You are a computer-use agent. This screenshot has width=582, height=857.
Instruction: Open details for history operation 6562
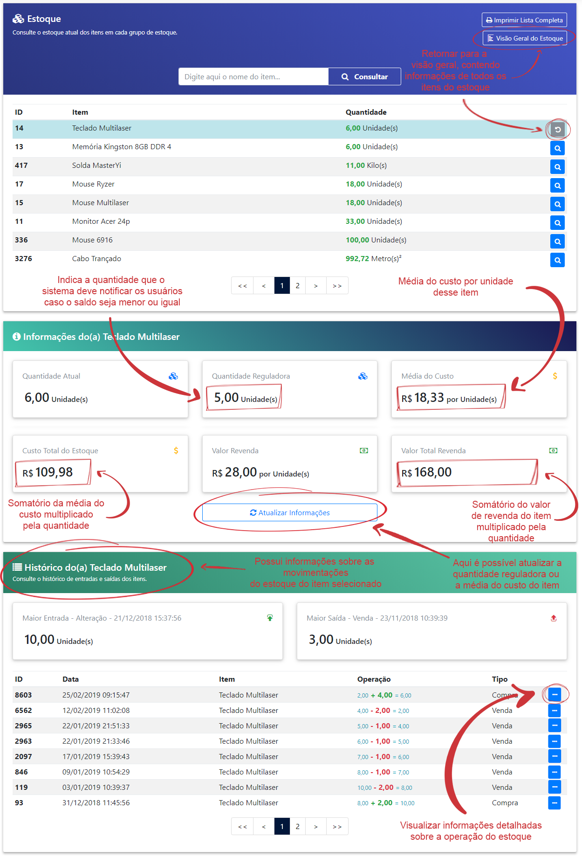pyautogui.click(x=554, y=711)
